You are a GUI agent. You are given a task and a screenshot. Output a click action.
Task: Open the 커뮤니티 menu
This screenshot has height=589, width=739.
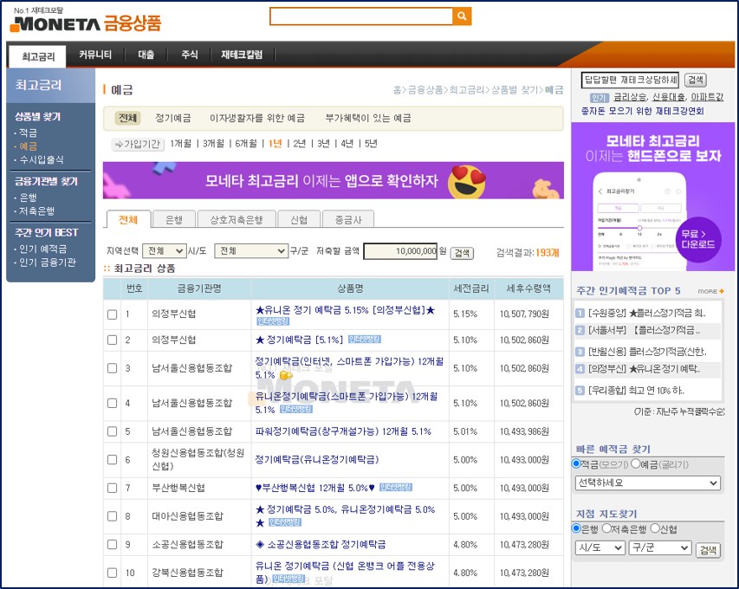pos(95,55)
